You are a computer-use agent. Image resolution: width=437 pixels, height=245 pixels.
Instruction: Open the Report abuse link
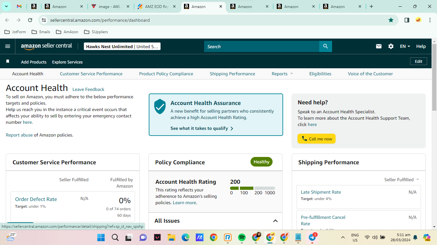point(19,135)
